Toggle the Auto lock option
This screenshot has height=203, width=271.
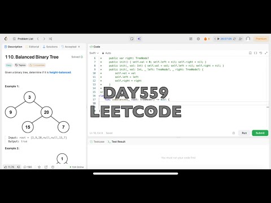click(107, 53)
